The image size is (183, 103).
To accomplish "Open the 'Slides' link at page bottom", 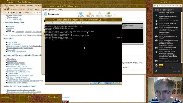I will tap(66, 97).
